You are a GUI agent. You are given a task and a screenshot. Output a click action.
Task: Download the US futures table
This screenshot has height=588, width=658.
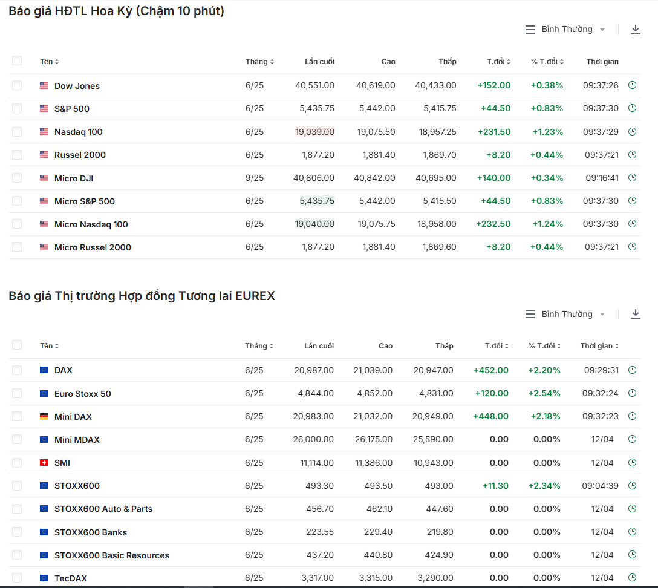pos(636,30)
